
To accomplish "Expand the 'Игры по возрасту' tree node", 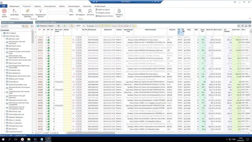I will pos(5,123).
